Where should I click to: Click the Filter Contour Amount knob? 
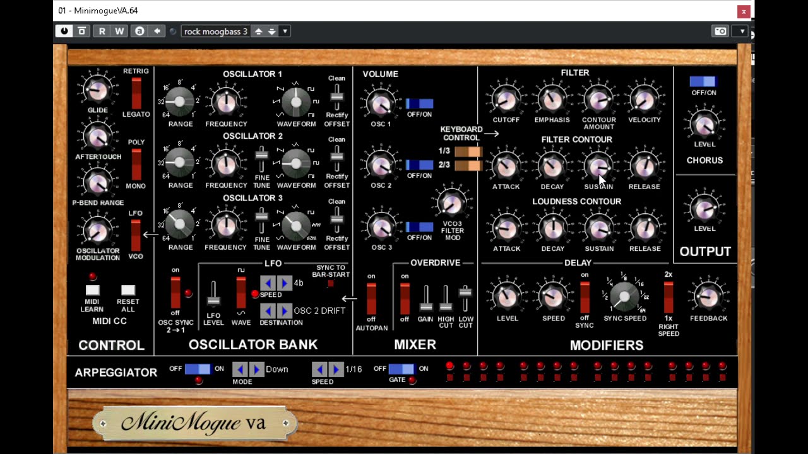tap(598, 100)
